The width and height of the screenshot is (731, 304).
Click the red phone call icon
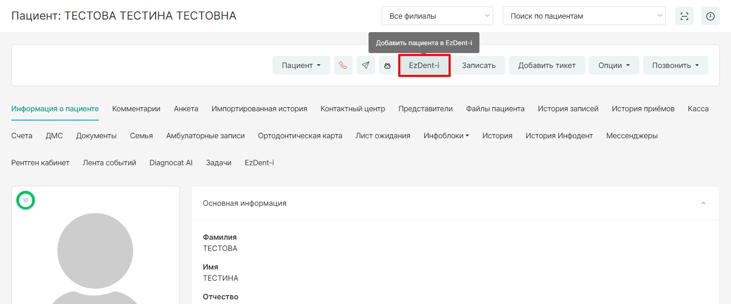[343, 65]
